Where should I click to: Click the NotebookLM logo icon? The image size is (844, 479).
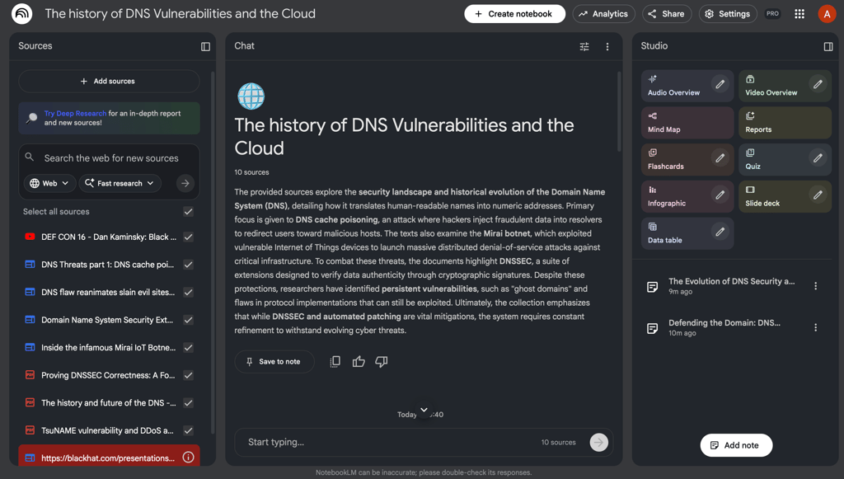point(22,14)
